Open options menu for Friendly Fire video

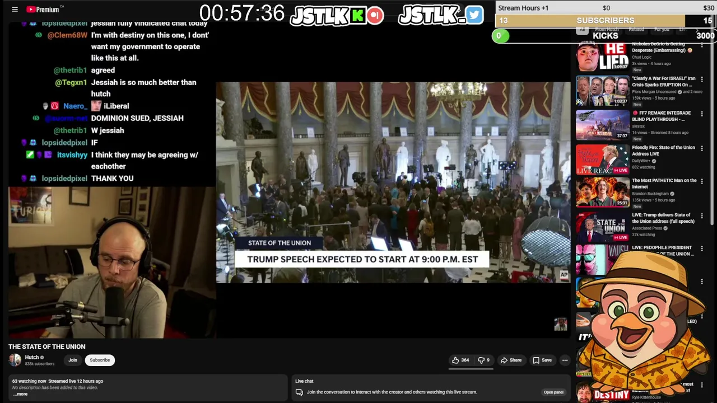coord(702,148)
